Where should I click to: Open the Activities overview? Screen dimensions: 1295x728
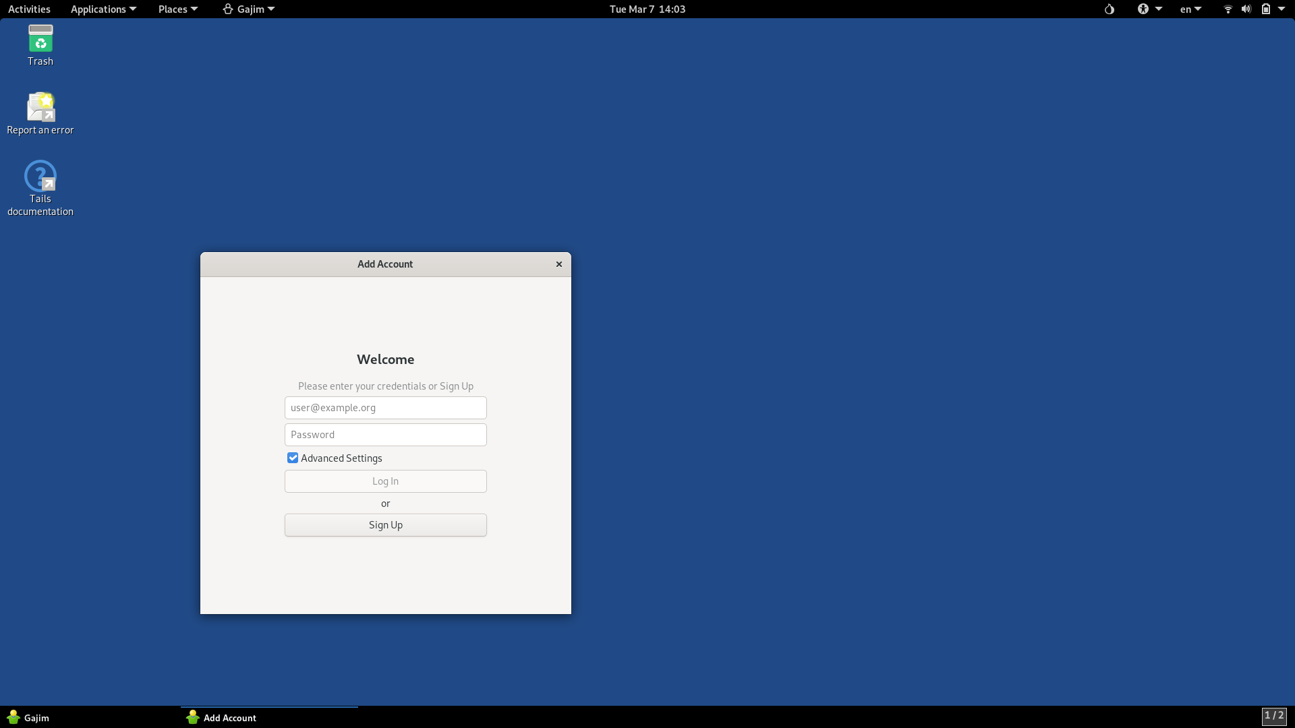click(x=29, y=9)
